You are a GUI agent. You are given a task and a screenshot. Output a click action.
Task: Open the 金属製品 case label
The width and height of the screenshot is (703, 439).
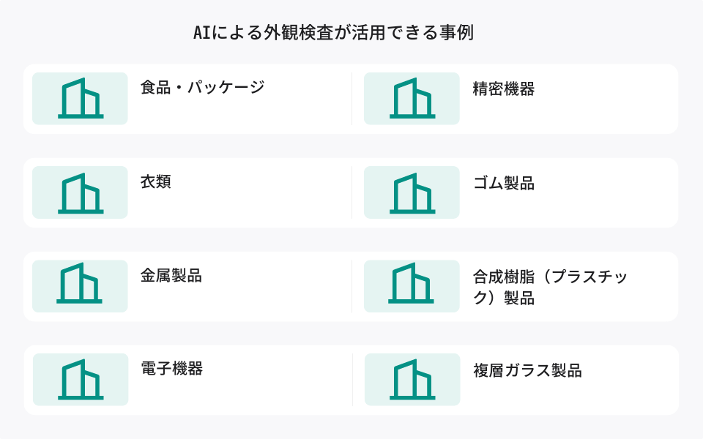[171, 275]
